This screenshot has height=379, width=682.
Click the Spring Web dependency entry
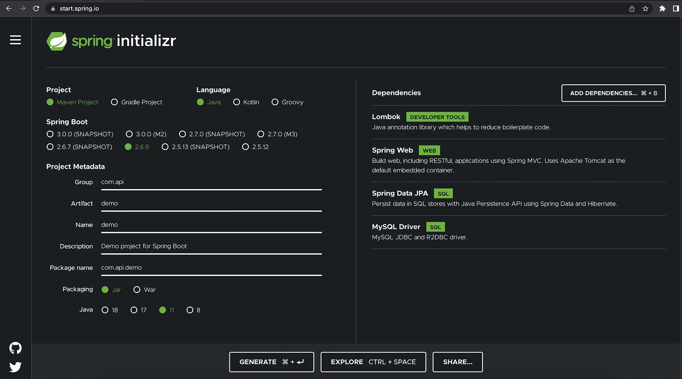[519, 160]
